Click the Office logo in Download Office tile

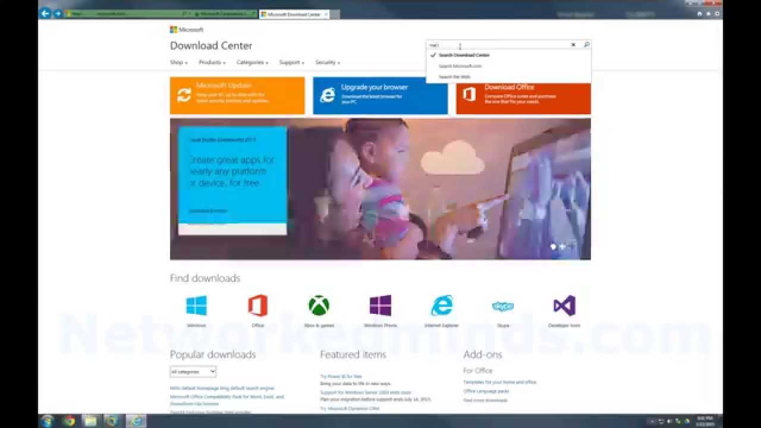pos(470,95)
